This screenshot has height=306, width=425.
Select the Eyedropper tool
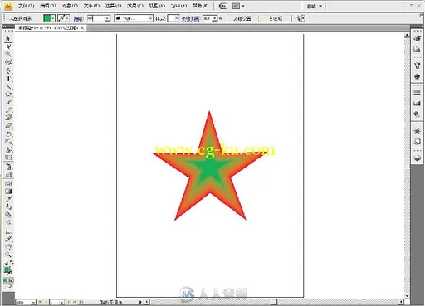pos(8,199)
